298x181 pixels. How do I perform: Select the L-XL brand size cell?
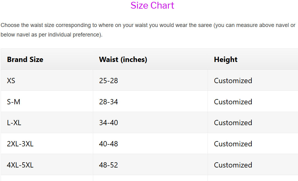click(x=14, y=123)
